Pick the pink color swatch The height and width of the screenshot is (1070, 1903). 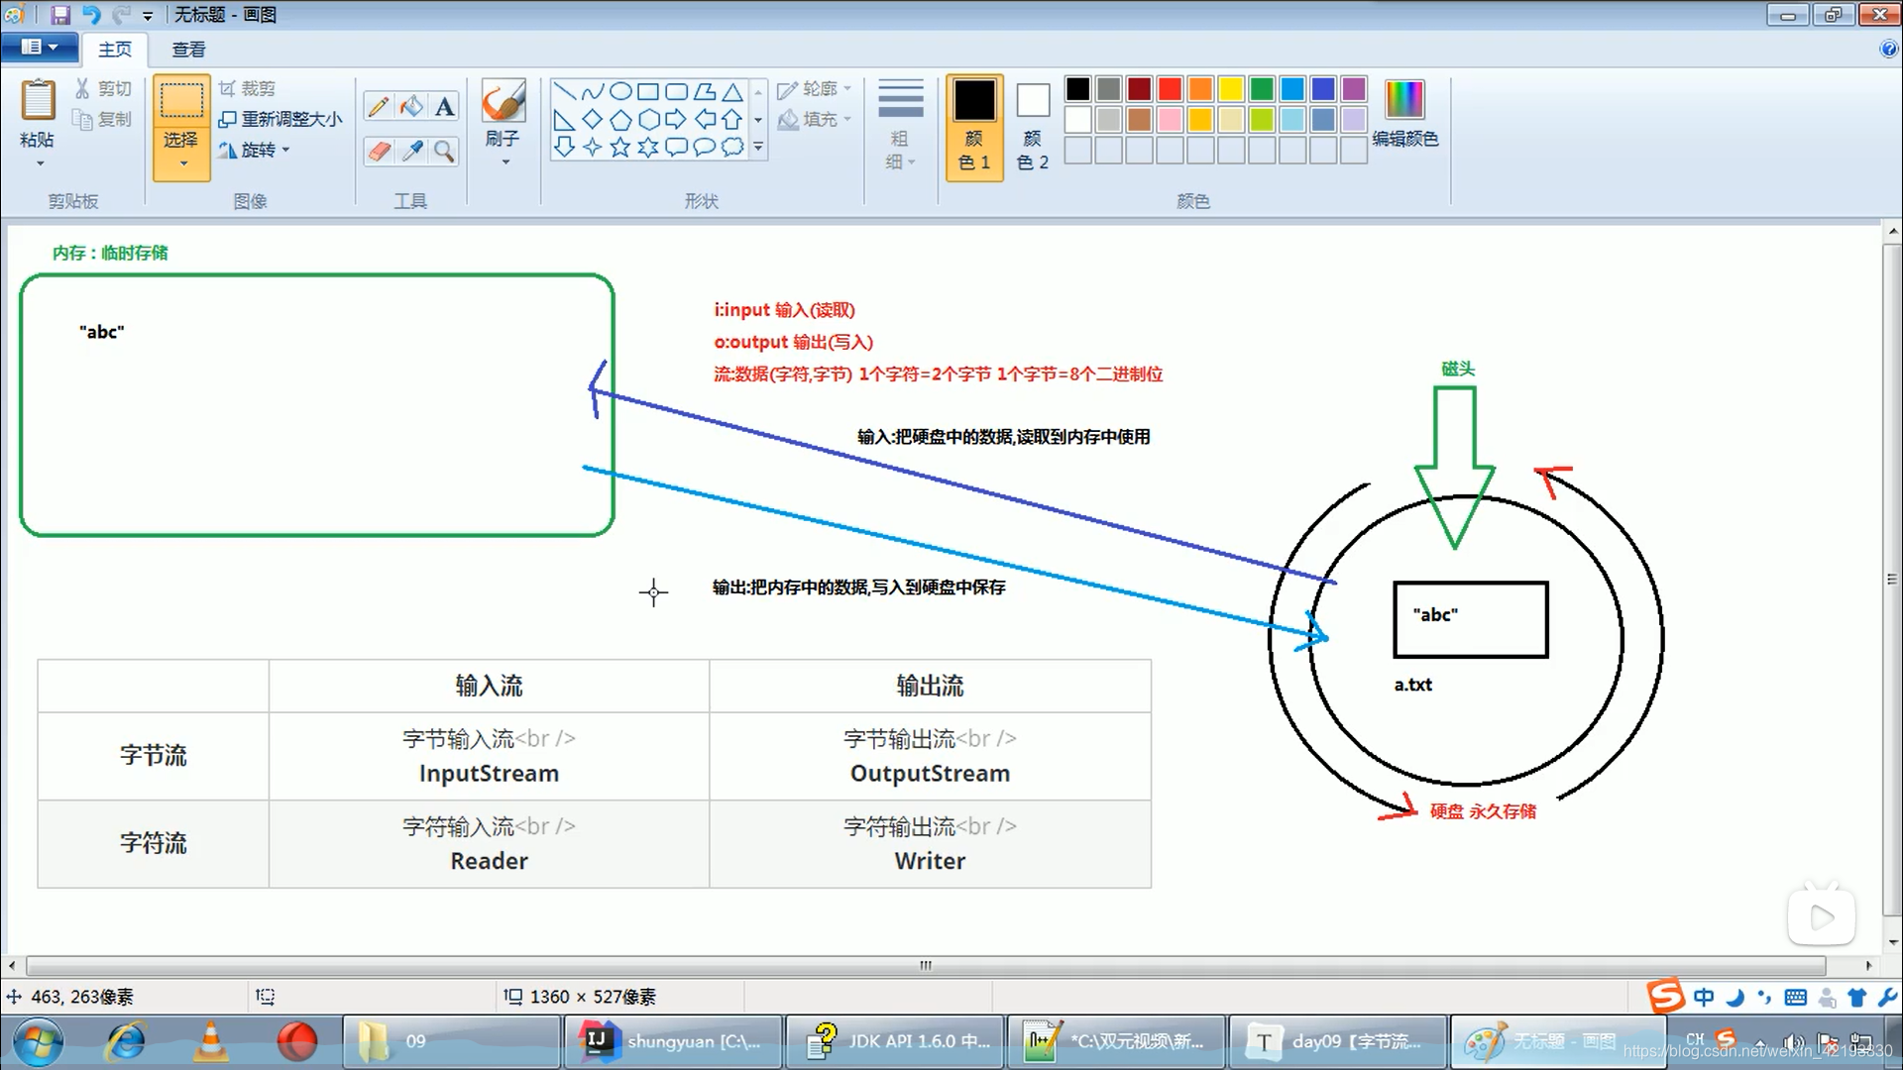1170,120
